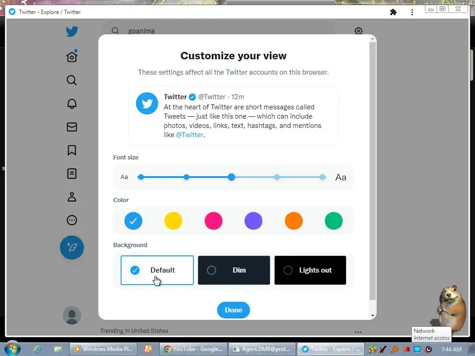Viewport: 475px width, 356px height.
Task: Set font size to fourth slider stop
Action: click(x=277, y=177)
